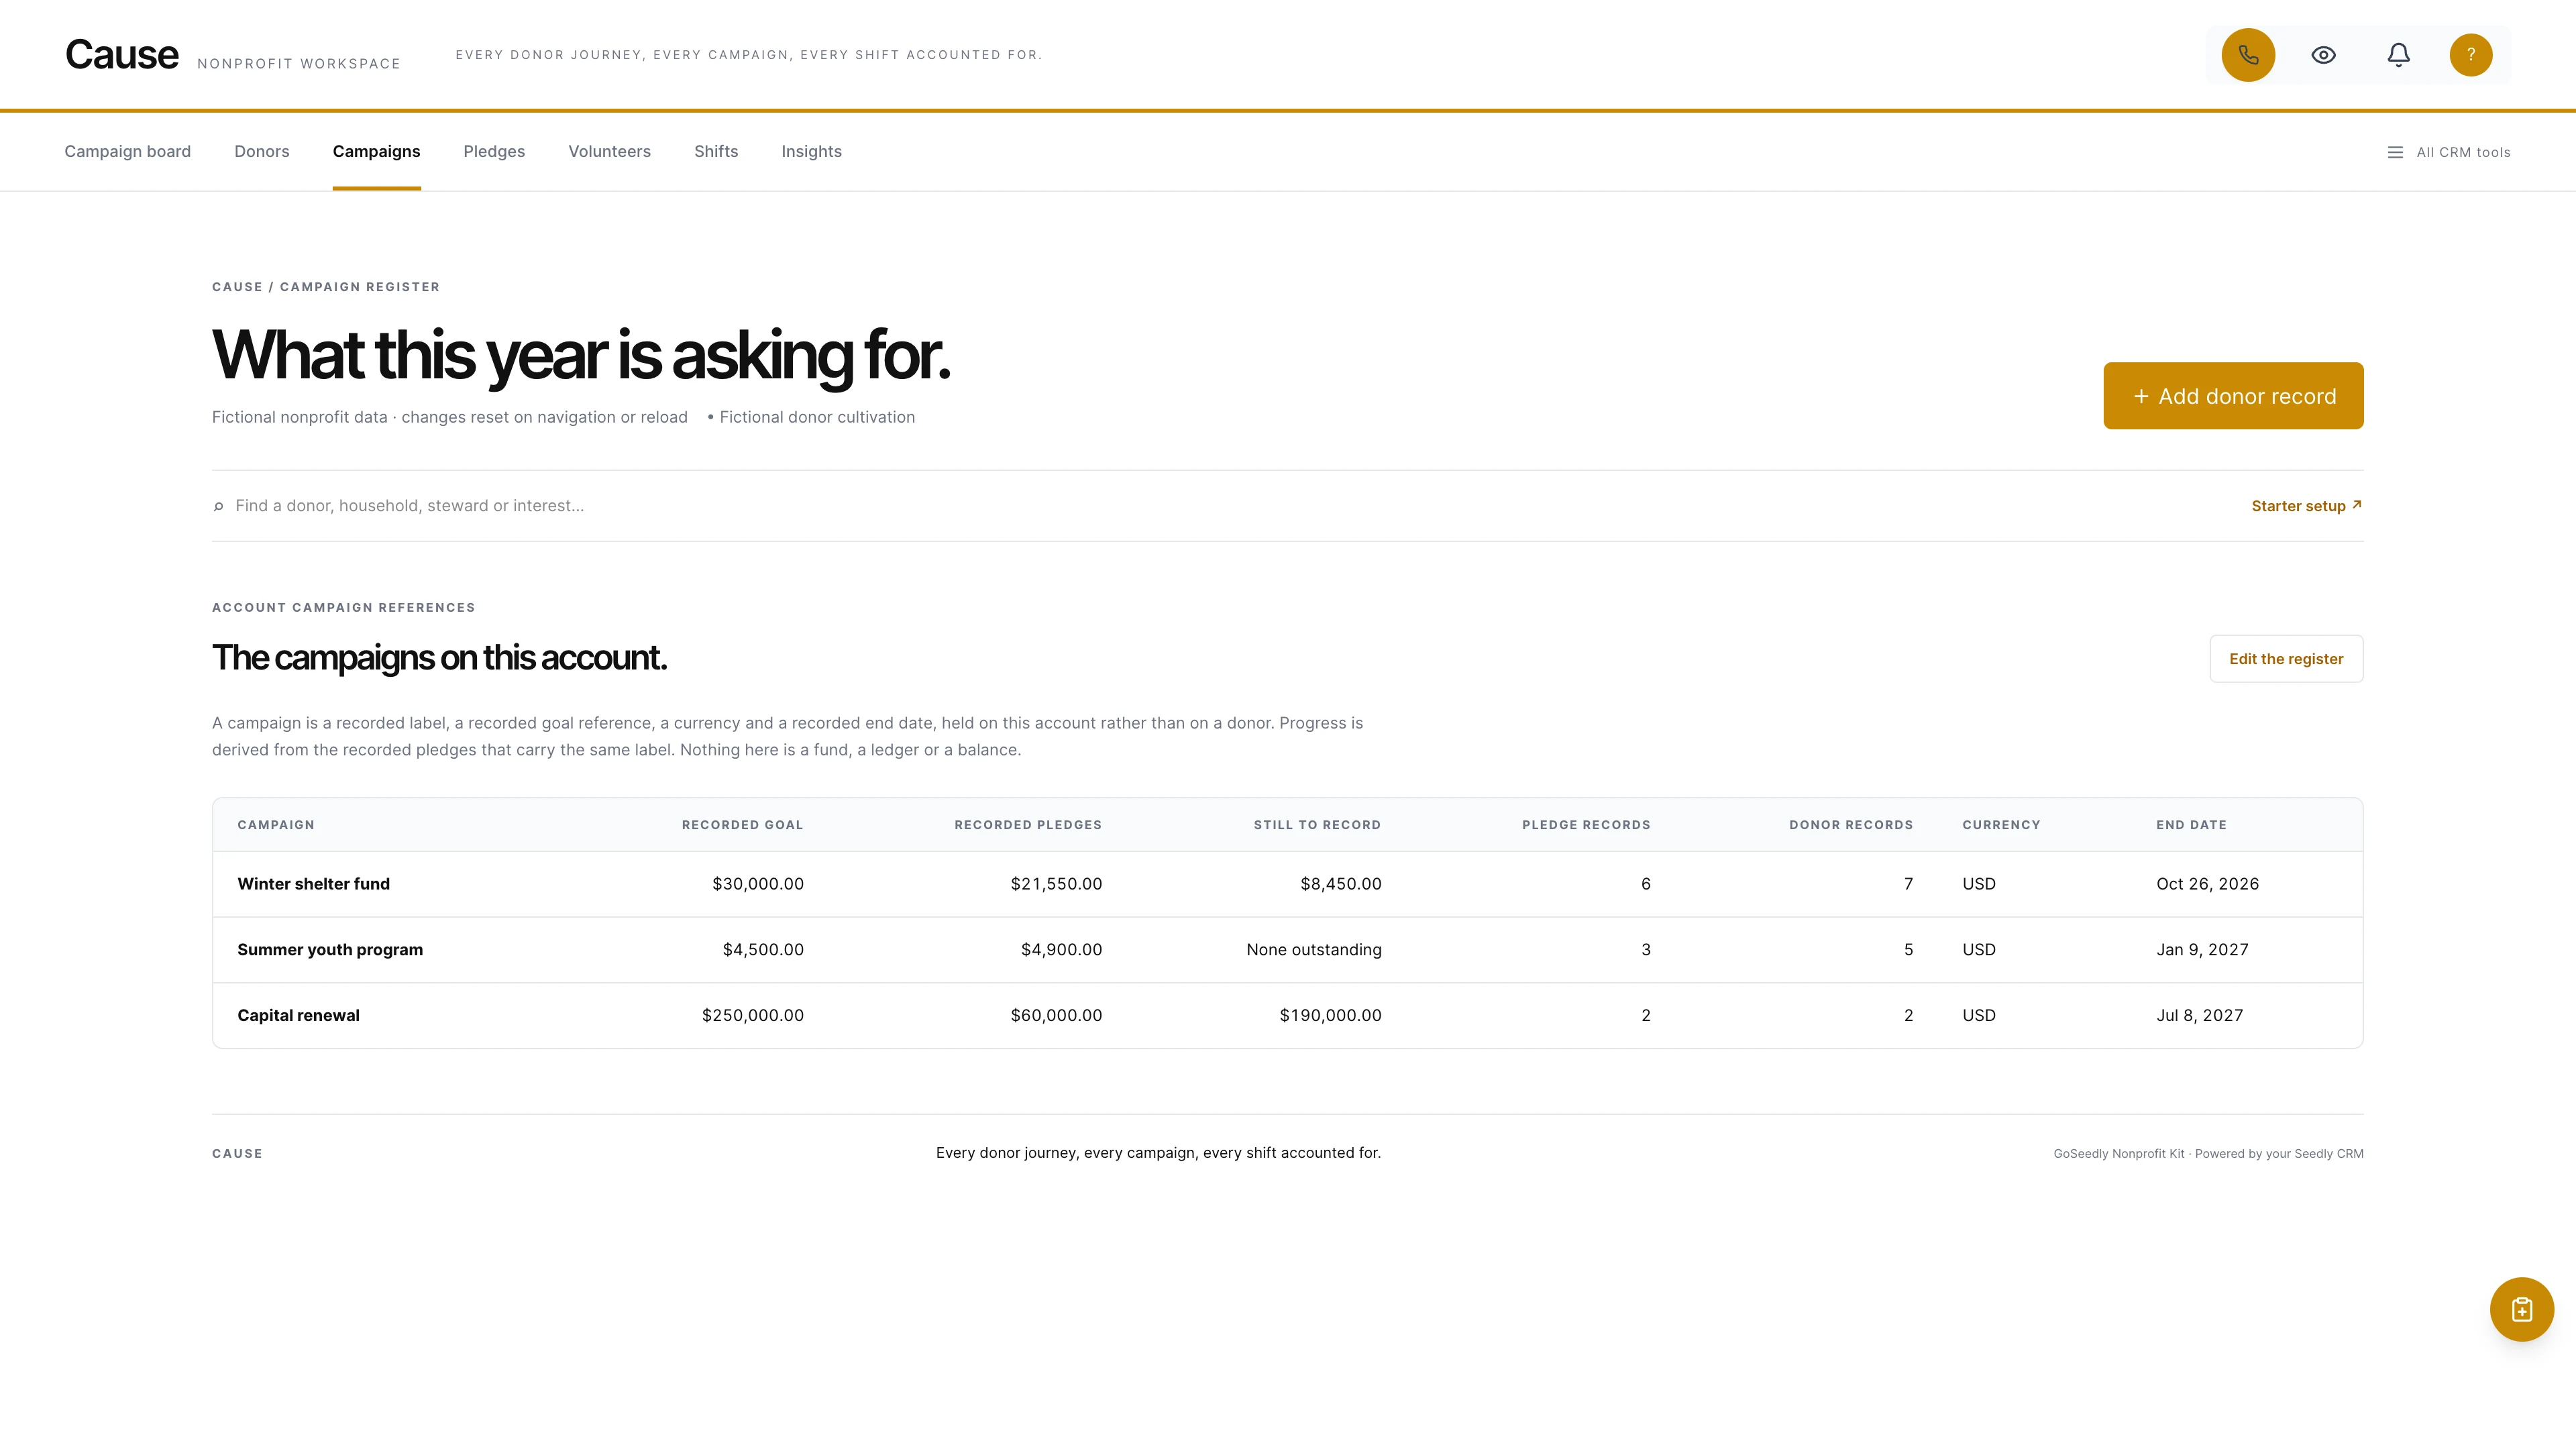2576x1449 pixels.
Task: Click the Oct 26, 2026 end date
Action: 2207,884
